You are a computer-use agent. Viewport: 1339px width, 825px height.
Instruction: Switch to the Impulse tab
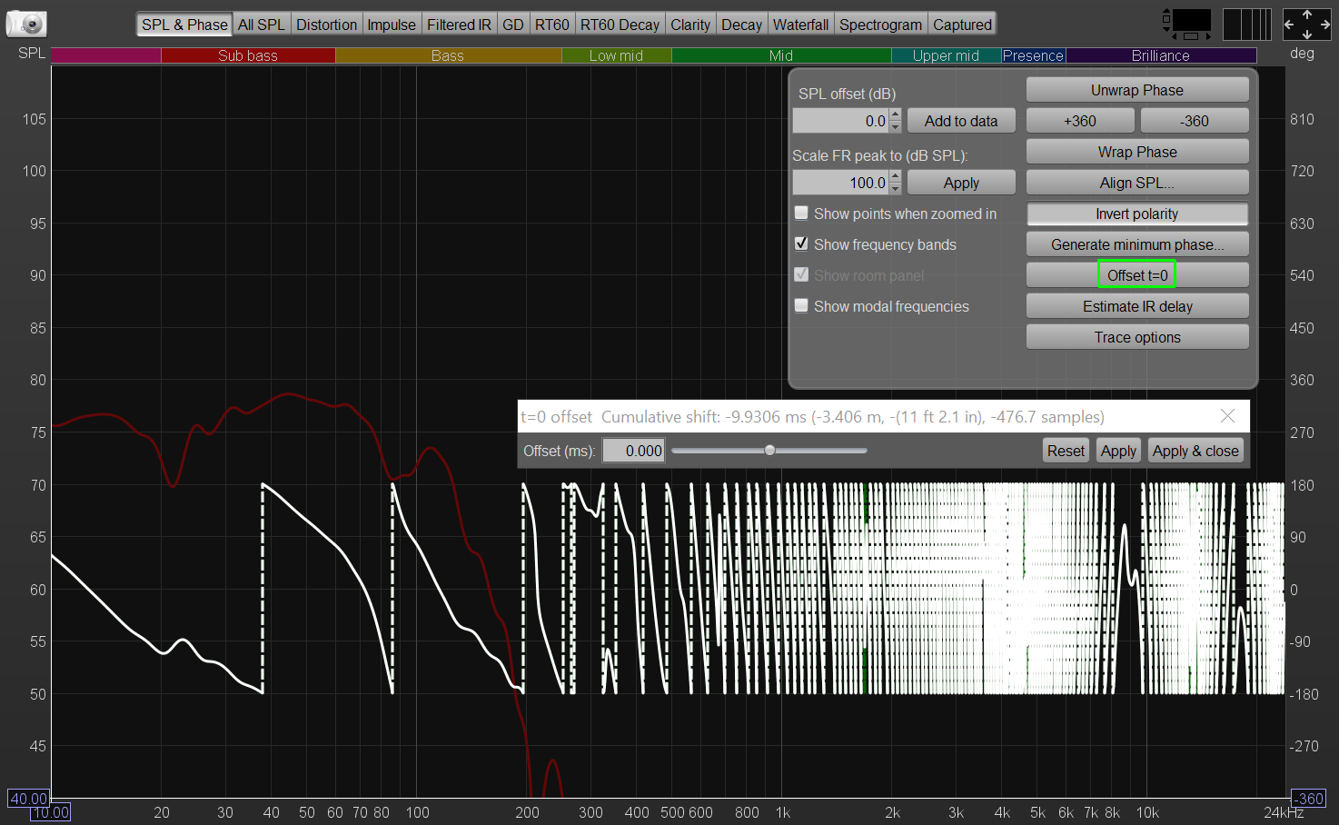(x=392, y=25)
